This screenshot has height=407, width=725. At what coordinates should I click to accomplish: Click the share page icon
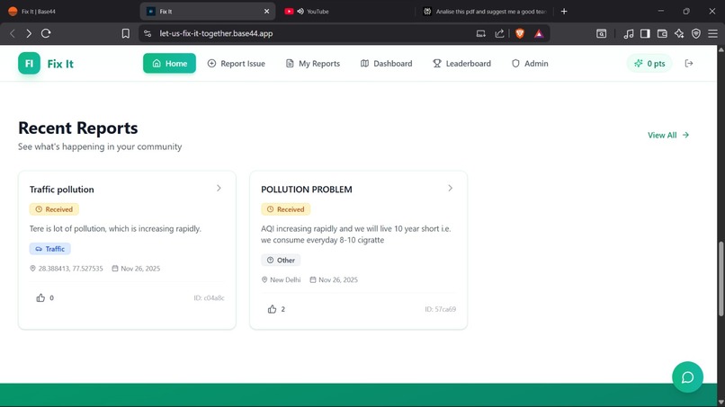tap(499, 33)
